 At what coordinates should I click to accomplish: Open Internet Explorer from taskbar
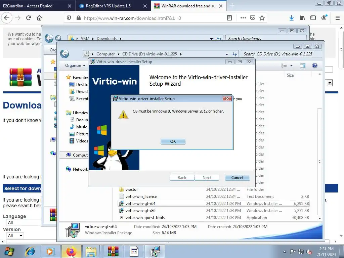pyautogui.click(x=30, y=251)
